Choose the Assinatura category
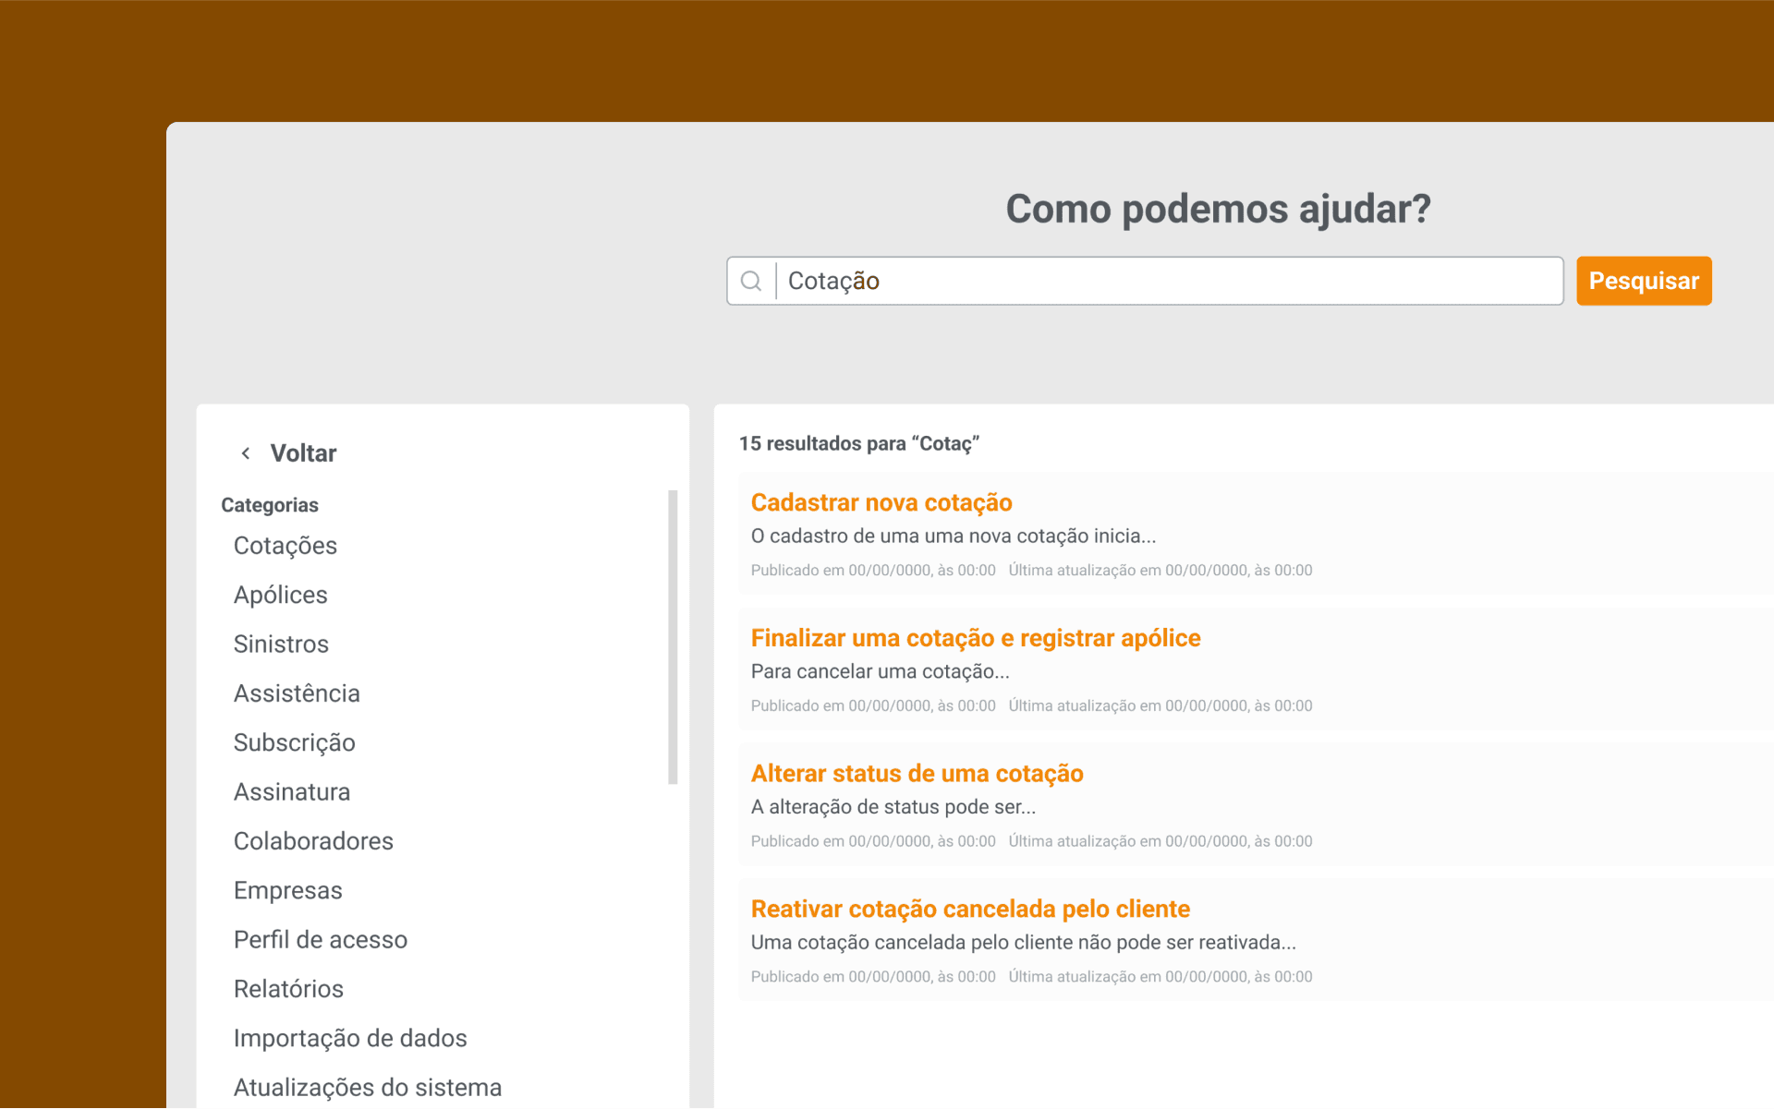This screenshot has width=1774, height=1109. point(292,792)
